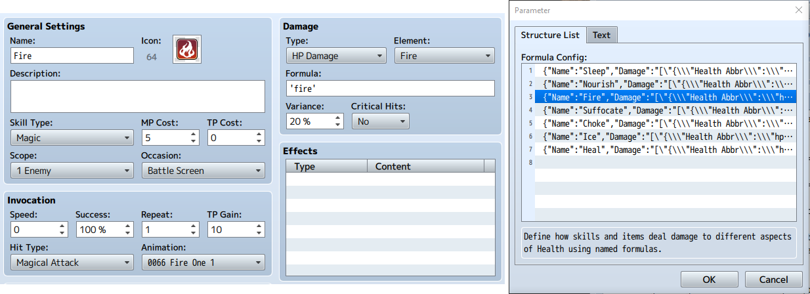Select the Heal formula entry in list

(666, 150)
